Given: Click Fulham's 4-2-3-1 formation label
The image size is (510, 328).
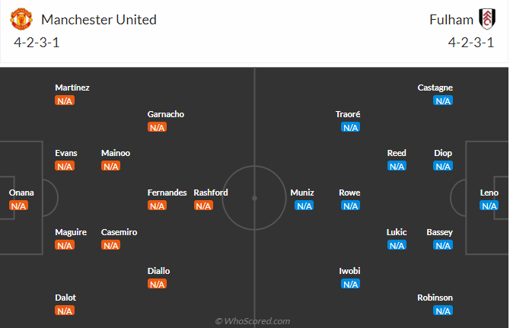Looking at the screenshot, I should (x=471, y=43).
